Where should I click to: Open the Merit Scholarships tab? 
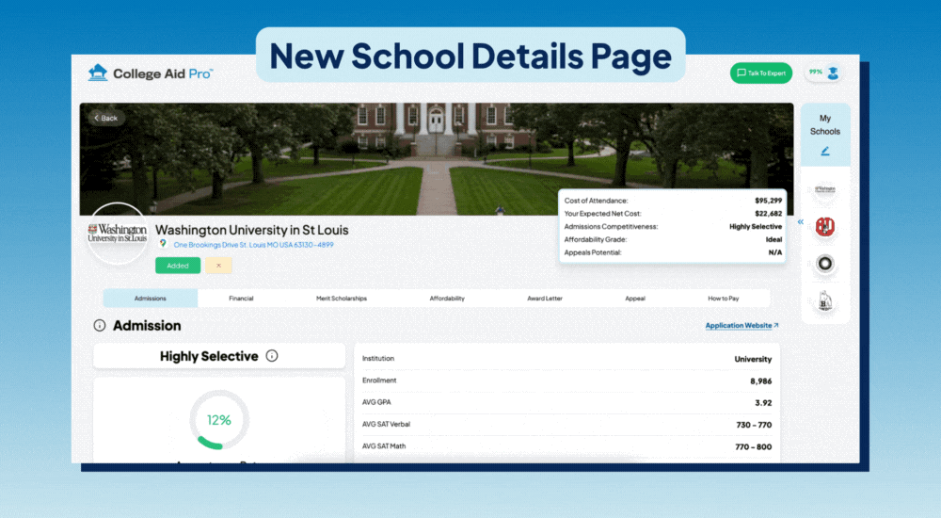342,298
